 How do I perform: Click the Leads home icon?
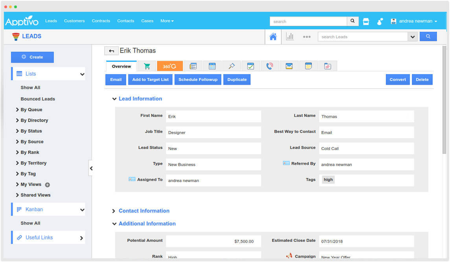(x=273, y=37)
